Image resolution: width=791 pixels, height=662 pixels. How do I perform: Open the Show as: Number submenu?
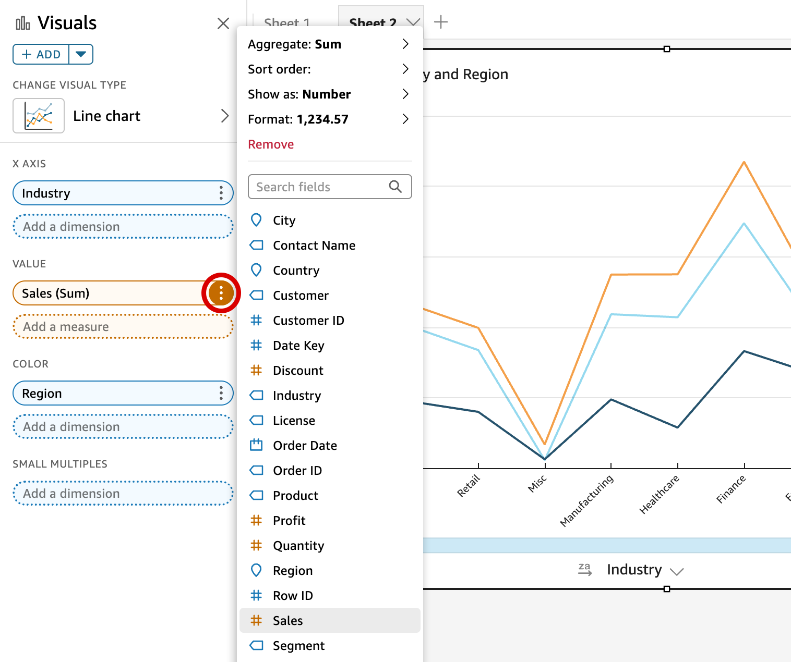(x=330, y=94)
